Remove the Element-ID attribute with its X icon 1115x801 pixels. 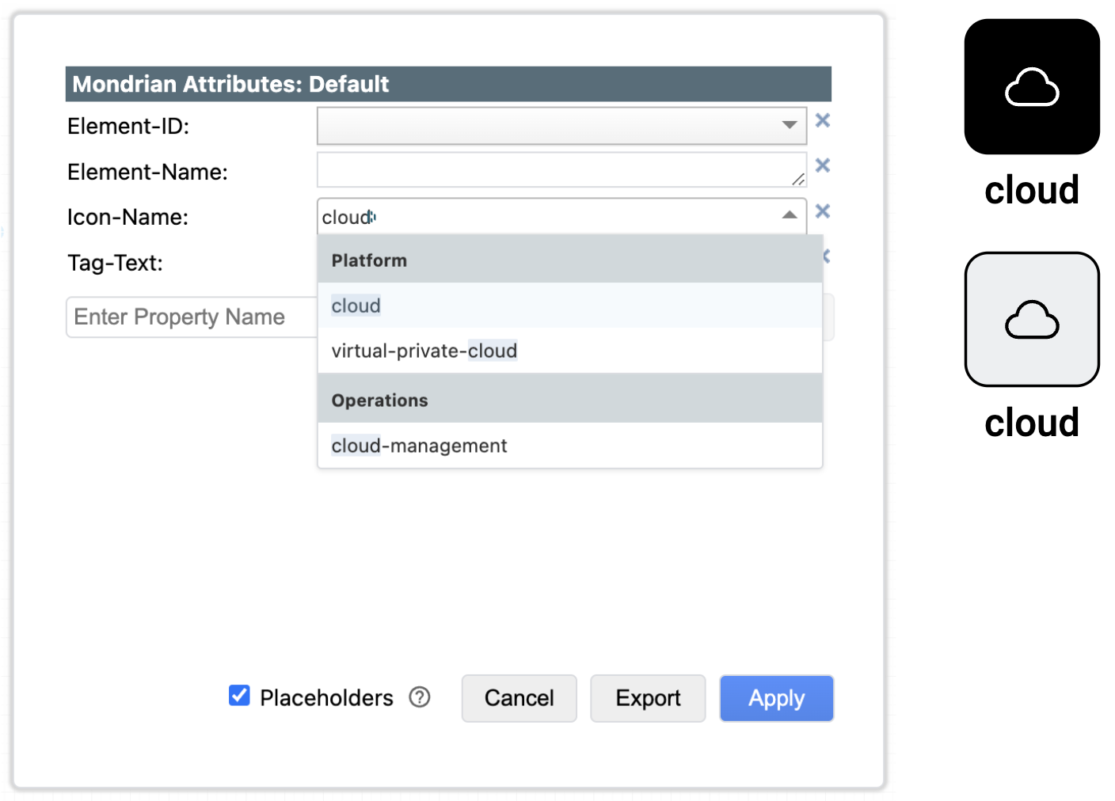click(823, 120)
